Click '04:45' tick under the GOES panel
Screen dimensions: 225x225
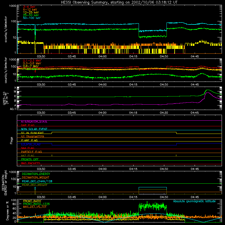point(195,113)
